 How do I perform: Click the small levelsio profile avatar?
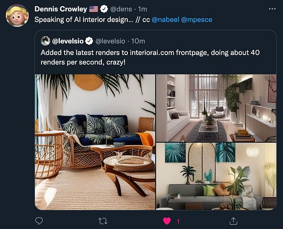[x=45, y=41]
